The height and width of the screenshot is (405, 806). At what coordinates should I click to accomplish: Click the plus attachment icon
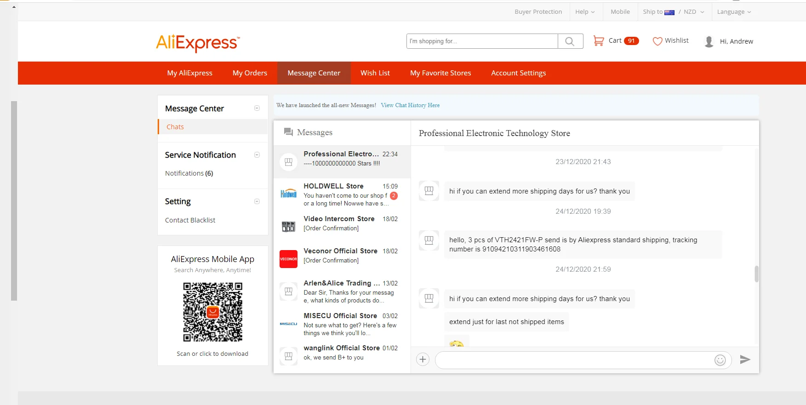423,359
